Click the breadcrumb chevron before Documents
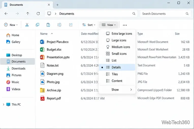 pyautogui.click(x=56, y=14)
